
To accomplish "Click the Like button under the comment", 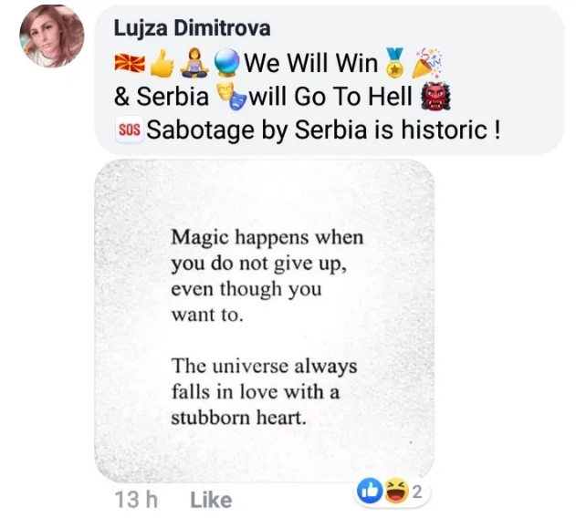I will [211, 500].
